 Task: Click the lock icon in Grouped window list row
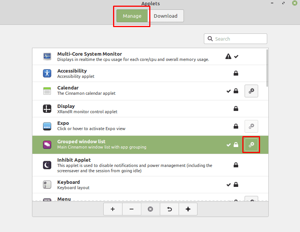click(x=236, y=144)
